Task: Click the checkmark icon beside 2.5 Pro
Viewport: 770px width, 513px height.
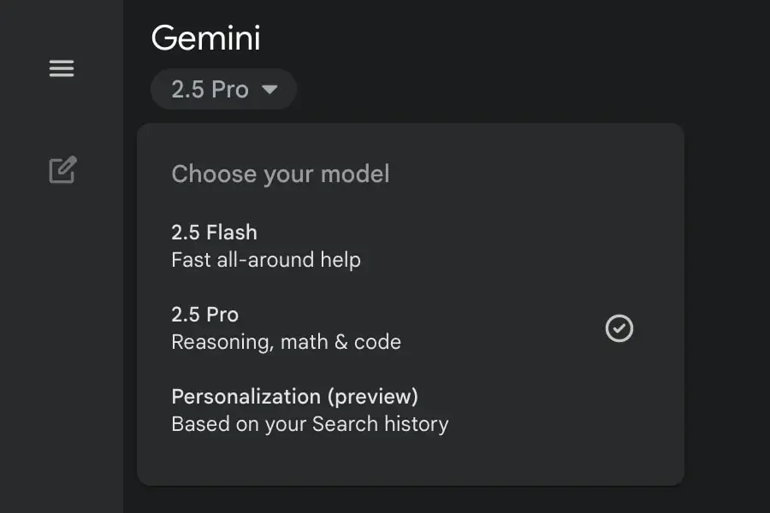Action: [x=619, y=328]
